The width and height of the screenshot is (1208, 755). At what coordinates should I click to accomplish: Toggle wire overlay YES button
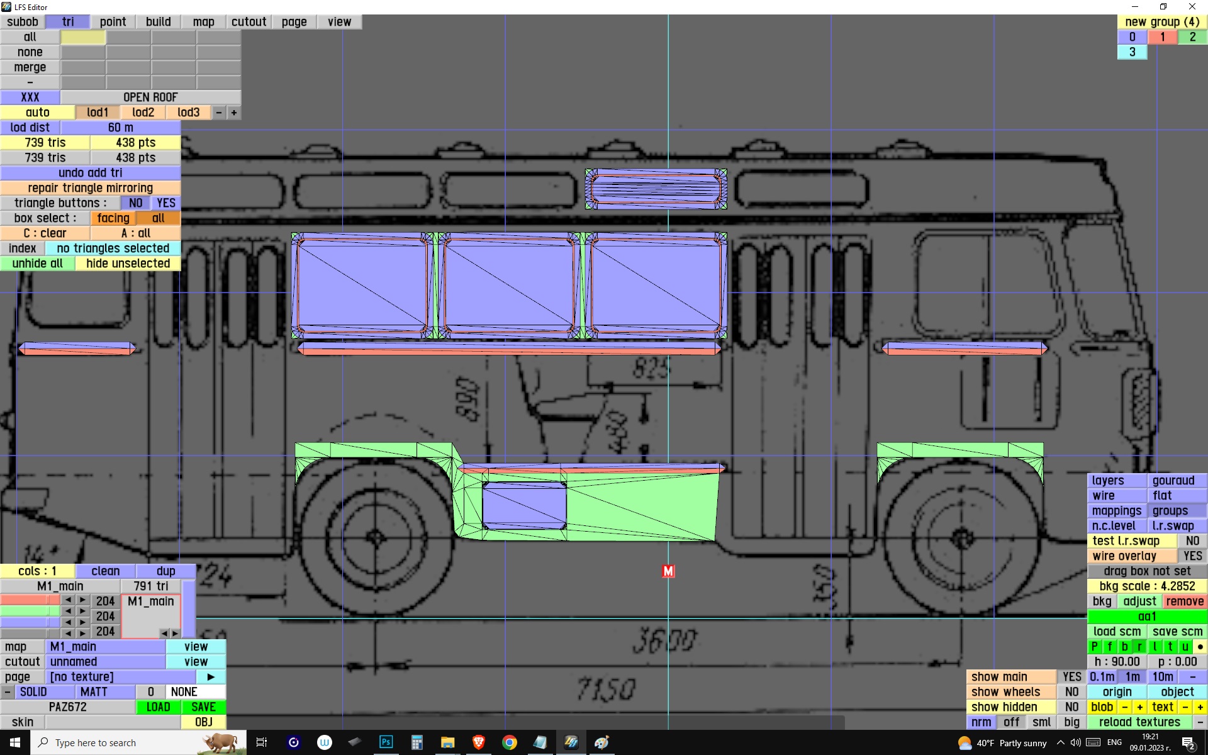pyautogui.click(x=1192, y=556)
